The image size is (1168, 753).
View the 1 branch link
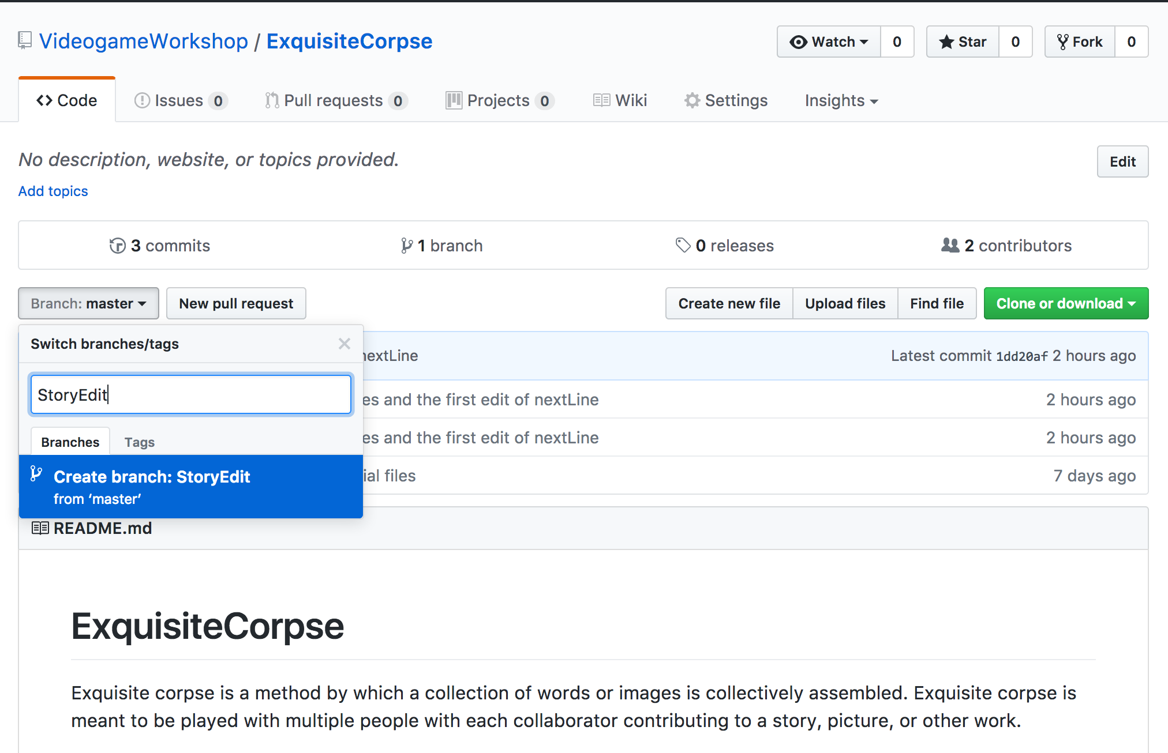pyautogui.click(x=442, y=246)
